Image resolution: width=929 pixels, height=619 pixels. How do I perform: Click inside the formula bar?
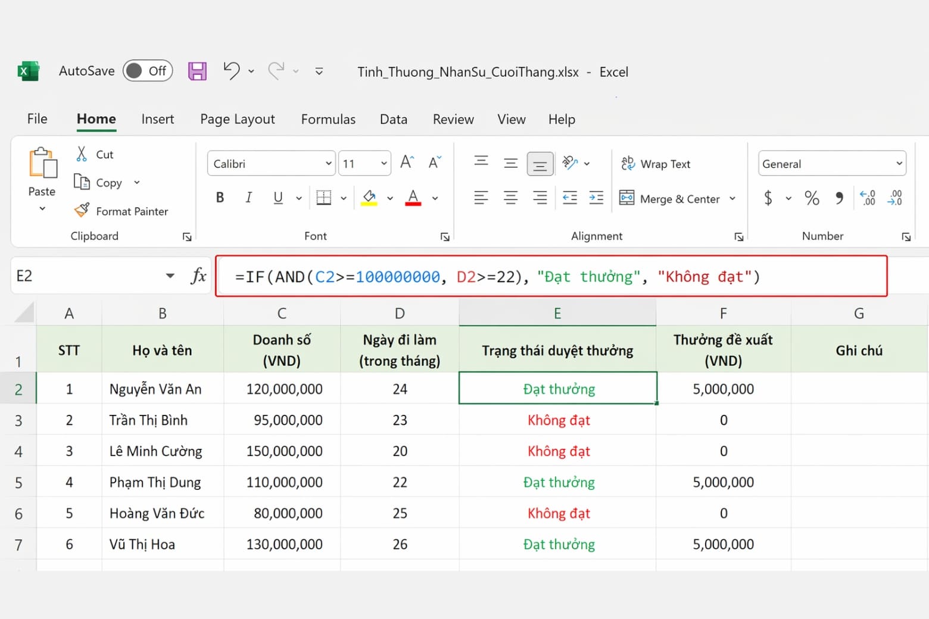point(551,276)
